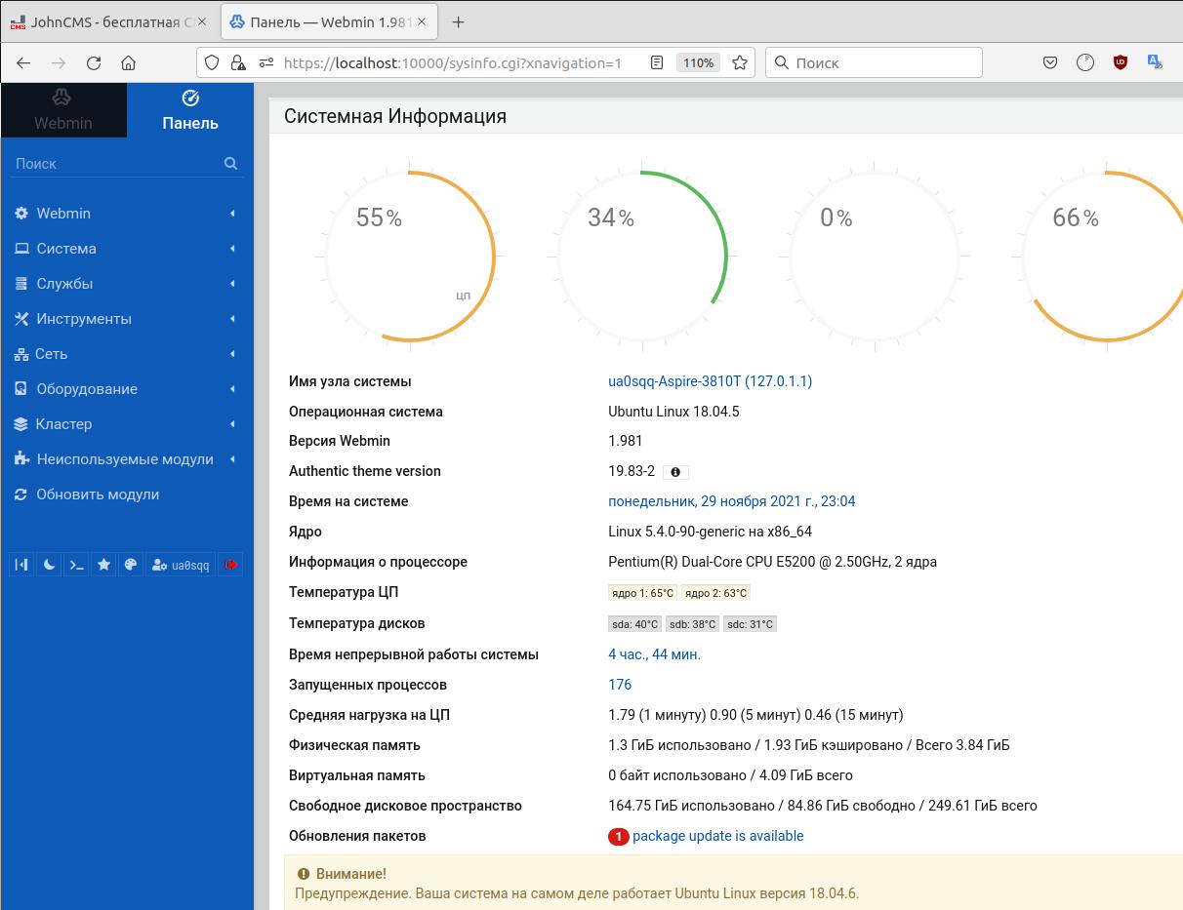Switch to the Webmin sidebar tab
This screenshot has height=910, width=1183.
click(x=62, y=110)
